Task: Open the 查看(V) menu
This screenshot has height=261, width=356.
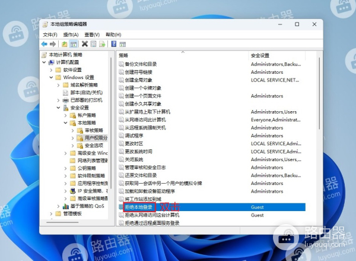Action: click(x=92, y=34)
